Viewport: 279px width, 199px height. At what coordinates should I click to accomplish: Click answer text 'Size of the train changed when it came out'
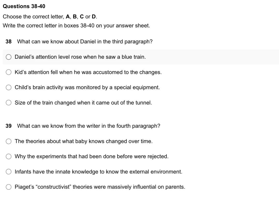click(83, 103)
